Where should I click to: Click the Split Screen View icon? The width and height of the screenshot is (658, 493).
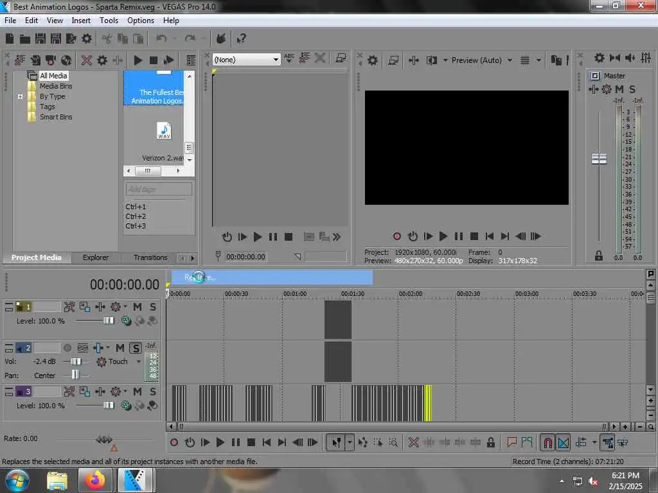point(431,60)
